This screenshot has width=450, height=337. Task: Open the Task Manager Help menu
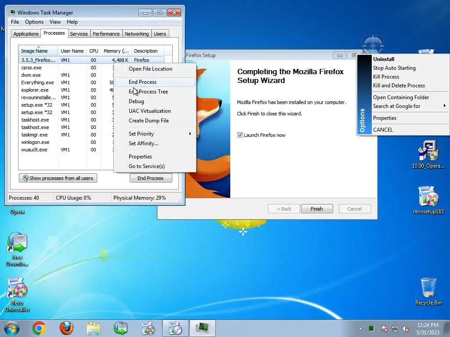tap(72, 22)
